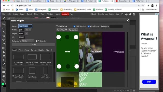Open the Image menu

(x=15, y=14)
